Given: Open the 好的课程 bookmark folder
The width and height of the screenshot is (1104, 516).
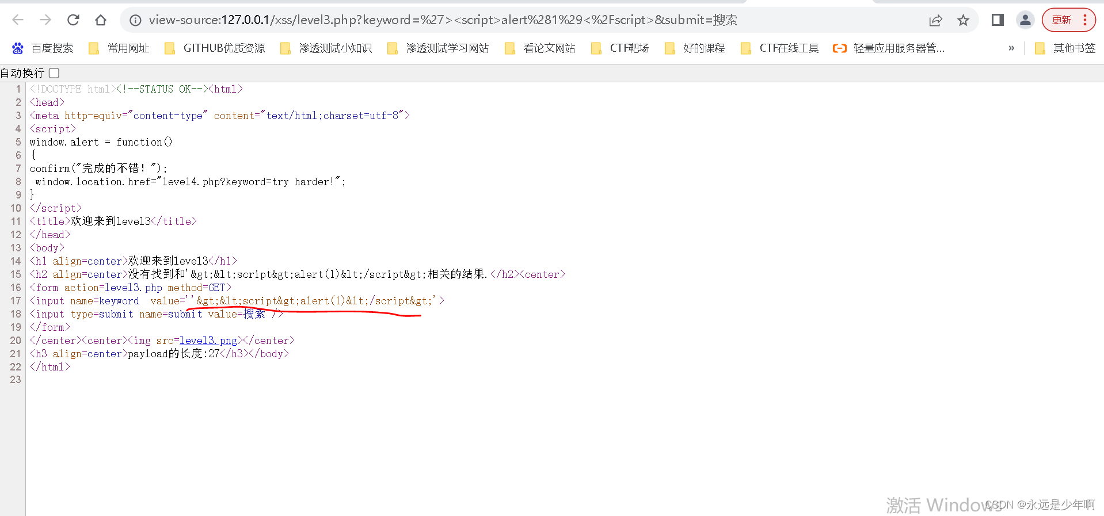Looking at the screenshot, I should point(695,48).
